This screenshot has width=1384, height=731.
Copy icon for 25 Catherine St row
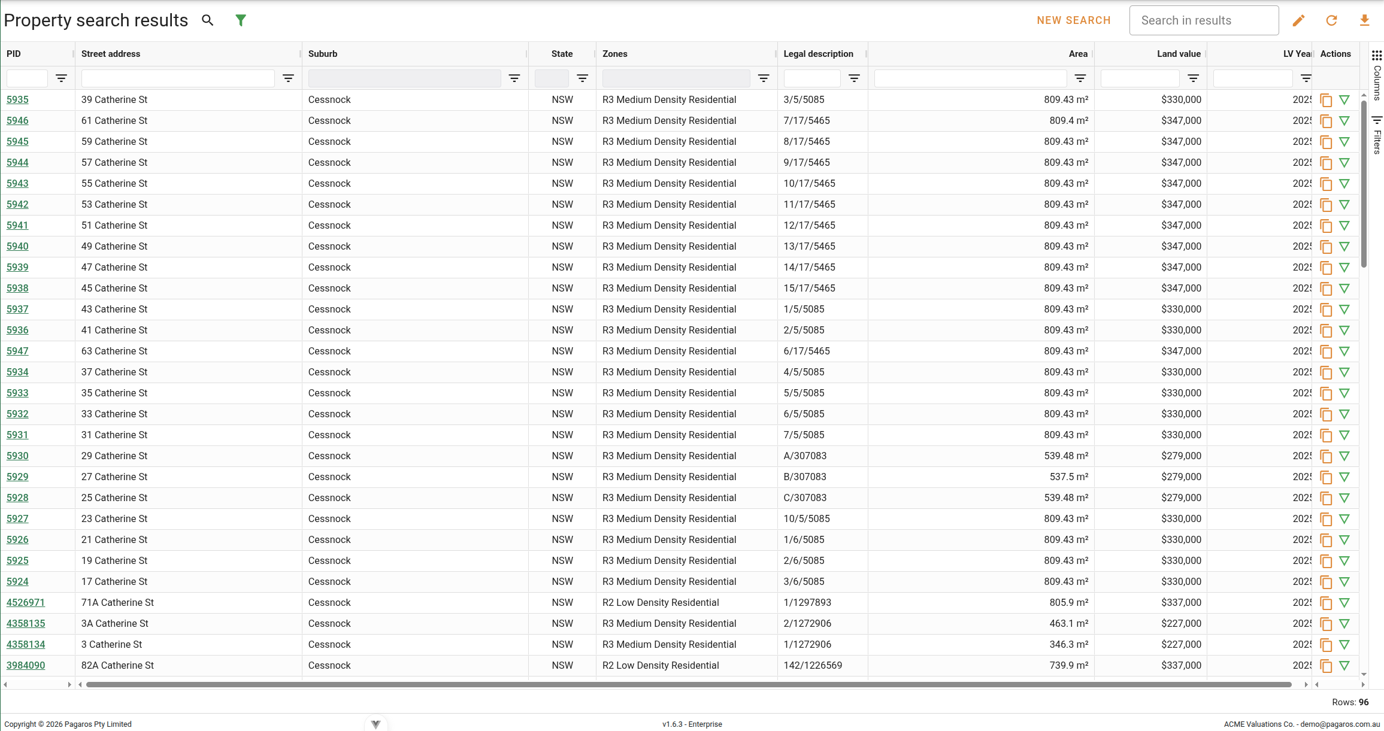click(1326, 498)
